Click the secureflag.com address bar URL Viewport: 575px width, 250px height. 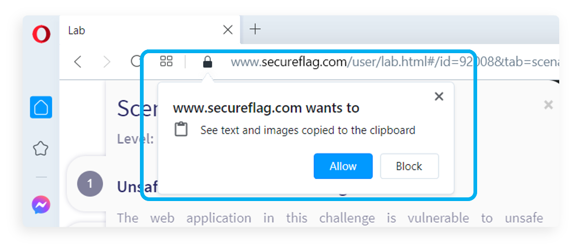pos(395,62)
